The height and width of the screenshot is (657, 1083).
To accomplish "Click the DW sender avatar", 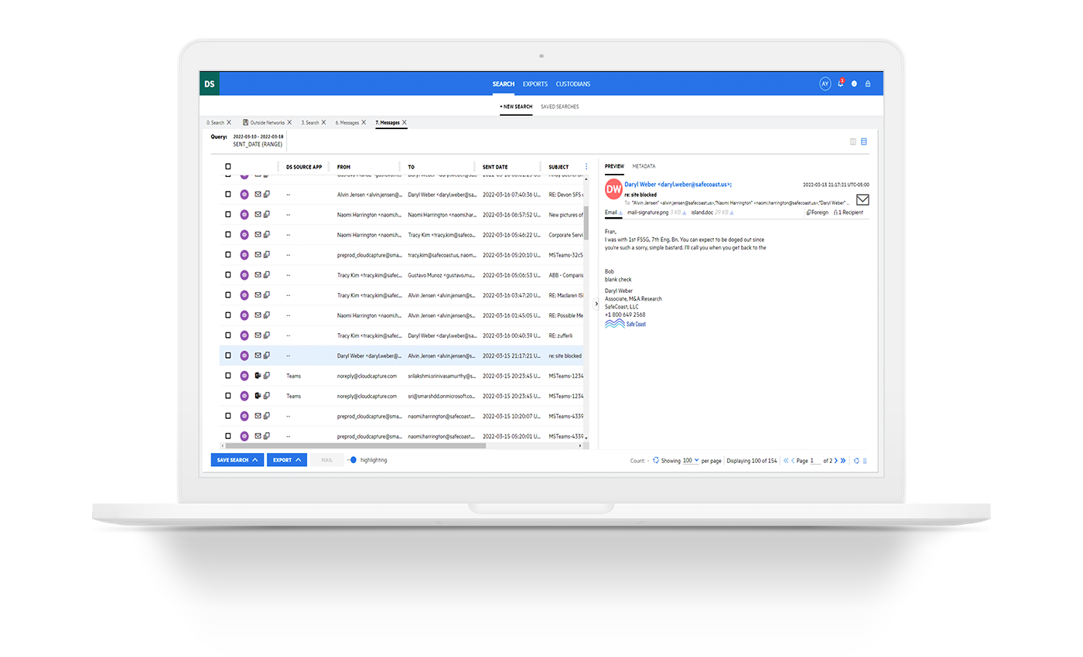I will [x=613, y=189].
